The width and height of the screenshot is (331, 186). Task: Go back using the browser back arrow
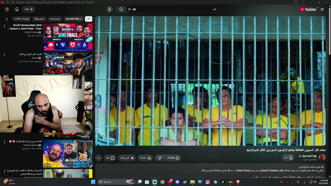(x=8, y=2)
